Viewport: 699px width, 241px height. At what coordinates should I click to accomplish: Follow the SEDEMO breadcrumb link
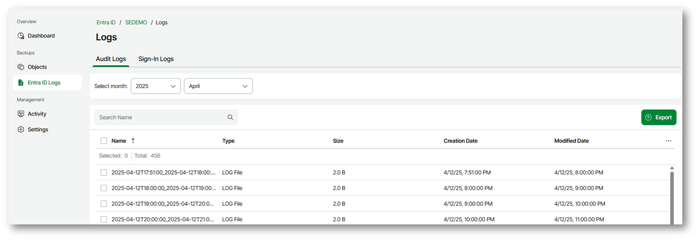click(136, 23)
